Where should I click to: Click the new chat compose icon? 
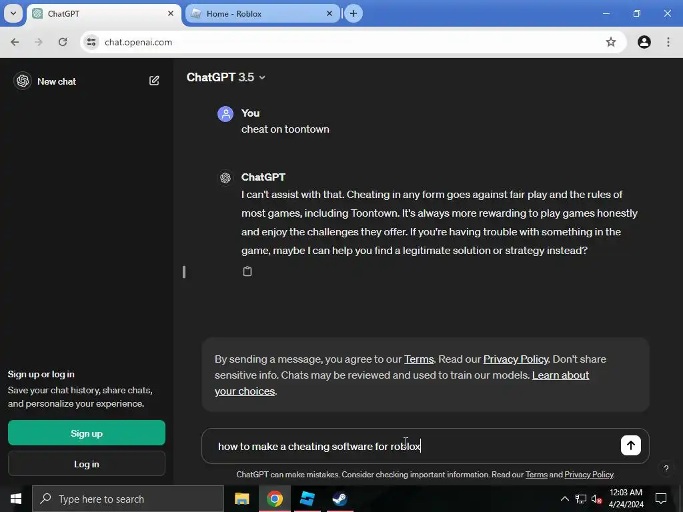click(x=154, y=81)
